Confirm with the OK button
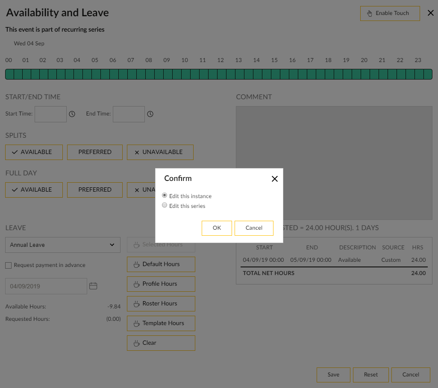This screenshot has width=438, height=388. click(x=217, y=228)
